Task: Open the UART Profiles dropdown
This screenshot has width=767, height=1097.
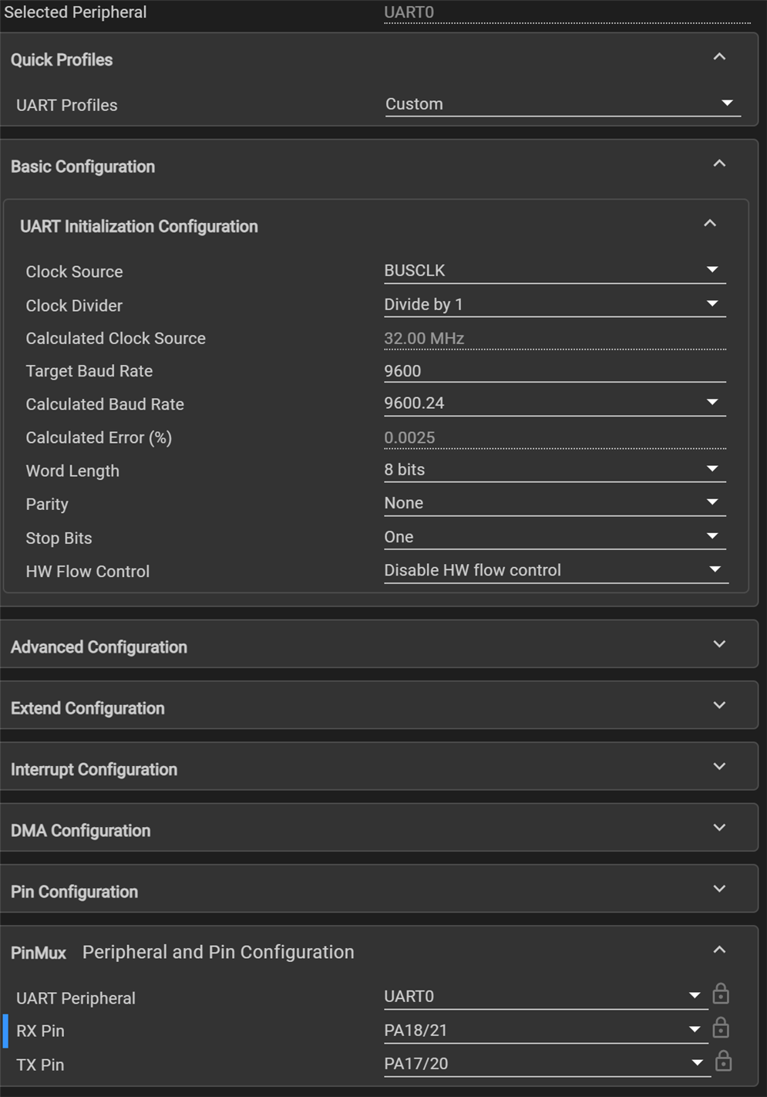Action: (562, 104)
